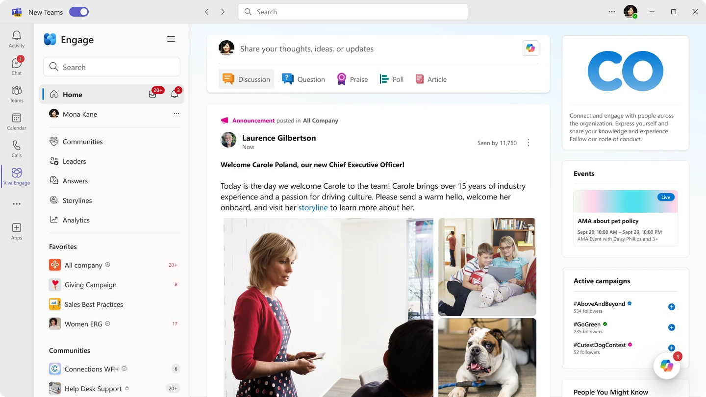Image resolution: width=706 pixels, height=397 pixels.
Task: Open Mona Kane more options ellipsis
Action: 176,114
